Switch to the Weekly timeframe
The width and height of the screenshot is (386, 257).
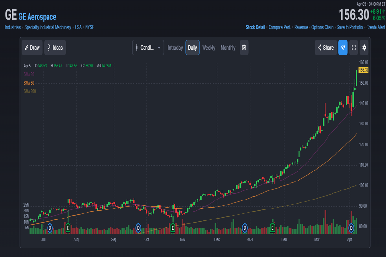coord(209,48)
